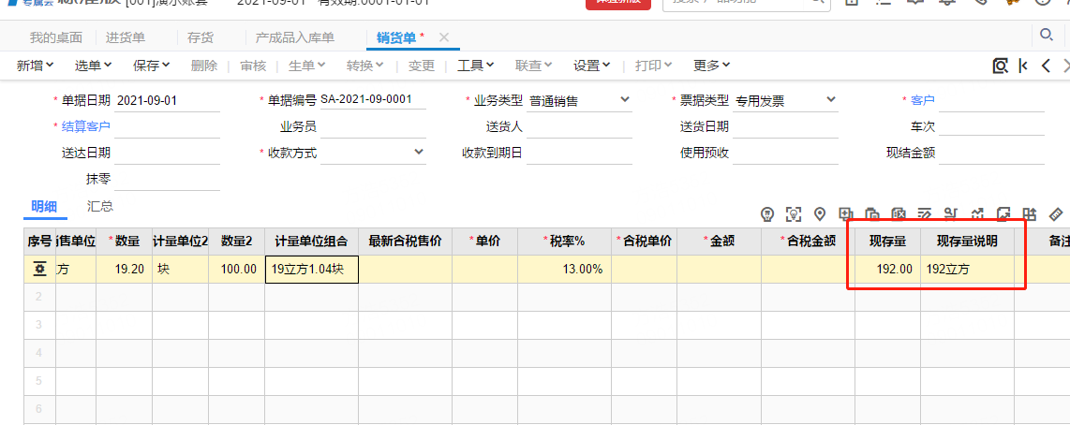The width and height of the screenshot is (1070, 425).
Task: Open the 设置 dropdown menu
Action: (591, 66)
